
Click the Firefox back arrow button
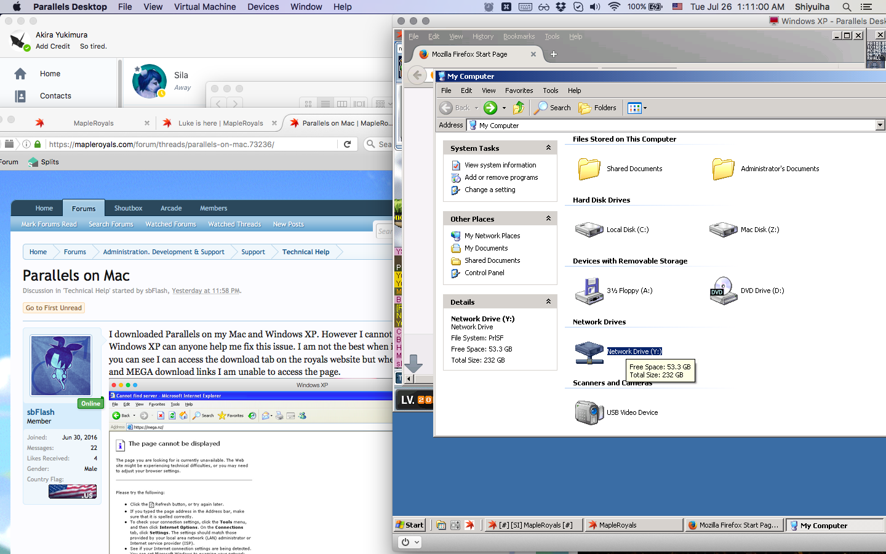(x=417, y=75)
